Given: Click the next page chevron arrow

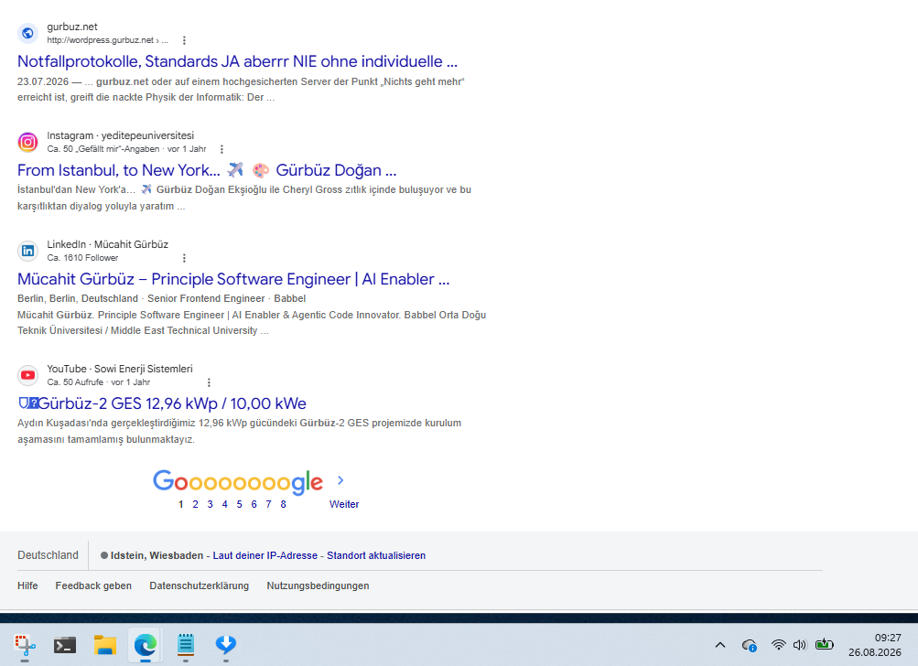Looking at the screenshot, I should 340,480.
